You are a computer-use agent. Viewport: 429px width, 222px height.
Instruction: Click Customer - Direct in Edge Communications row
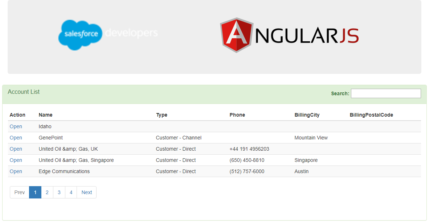click(x=176, y=171)
